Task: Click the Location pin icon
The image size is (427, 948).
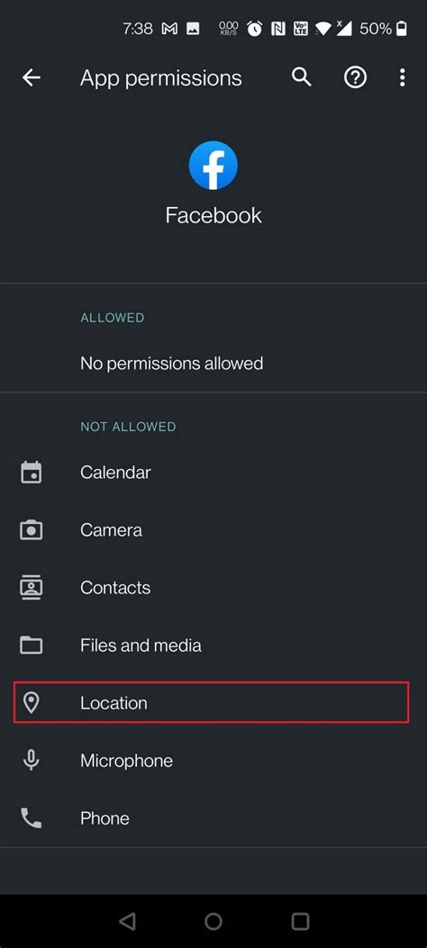Action: click(31, 702)
